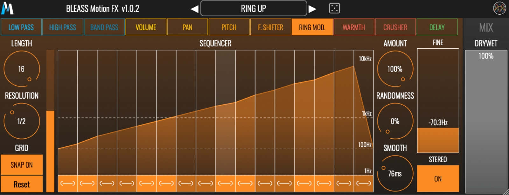Select the DELAY tab
Screen dimensions: 509x195
437,27
